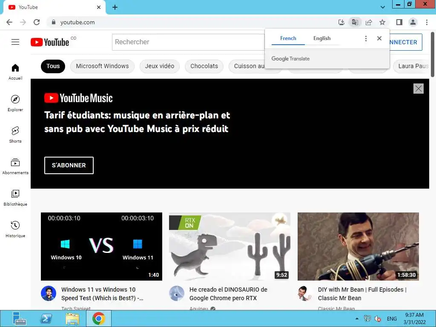Open translate options three-dot menu

[x=366, y=38]
